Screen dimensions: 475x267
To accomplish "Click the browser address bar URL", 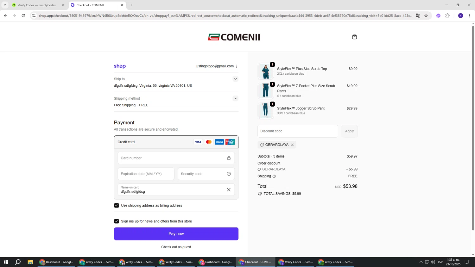I will point(225,16).
